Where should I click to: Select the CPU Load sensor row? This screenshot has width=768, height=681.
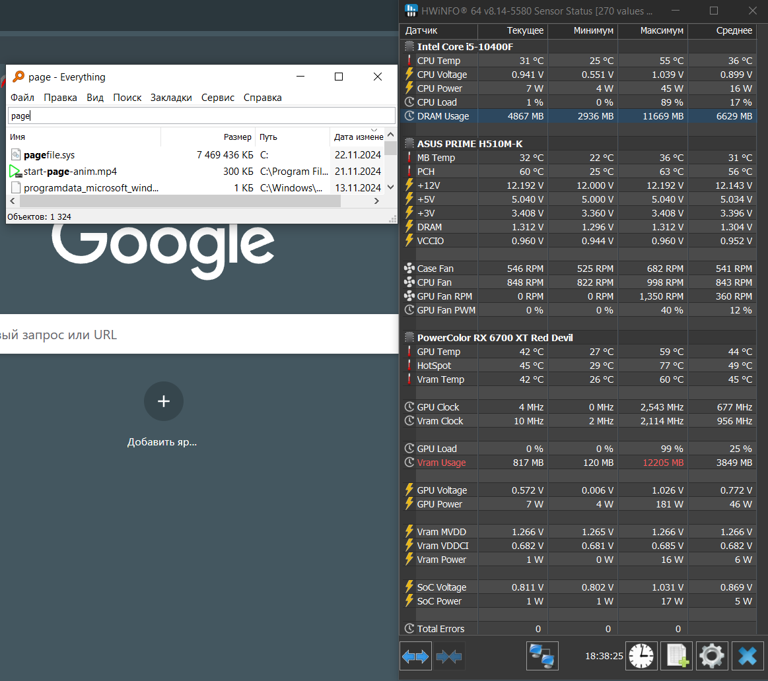[578, 102]
